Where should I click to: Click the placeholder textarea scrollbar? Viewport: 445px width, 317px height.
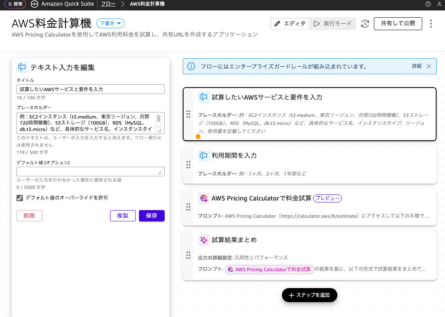pos(159,119)
